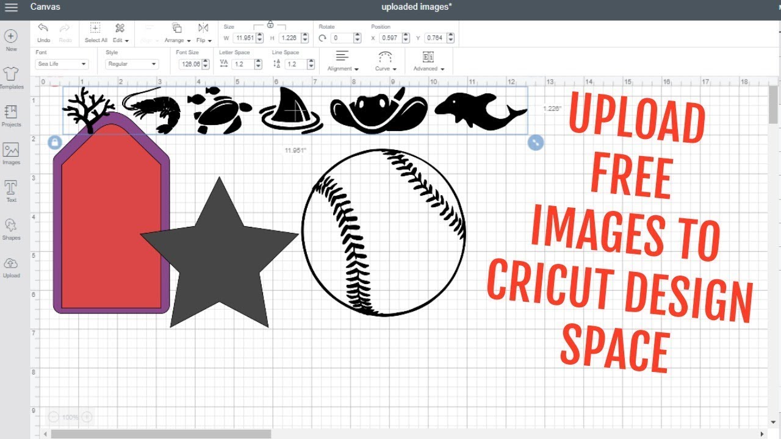Select the dolphin glyph
Image resolution: width=781 pixels, height=439 pixels.
pos(480,110)
